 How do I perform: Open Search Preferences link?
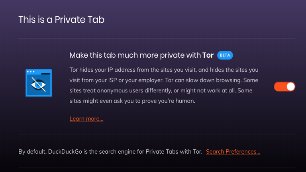point(233,152)
